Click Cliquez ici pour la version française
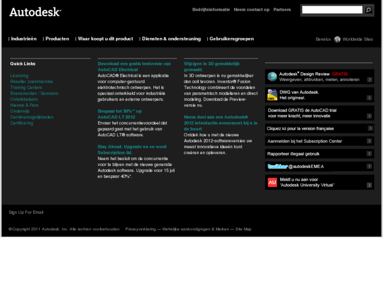 pyautogui.click(x=300, y=128)
